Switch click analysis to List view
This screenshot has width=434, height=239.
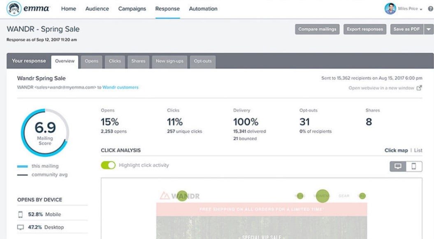(x=418, y=150)
